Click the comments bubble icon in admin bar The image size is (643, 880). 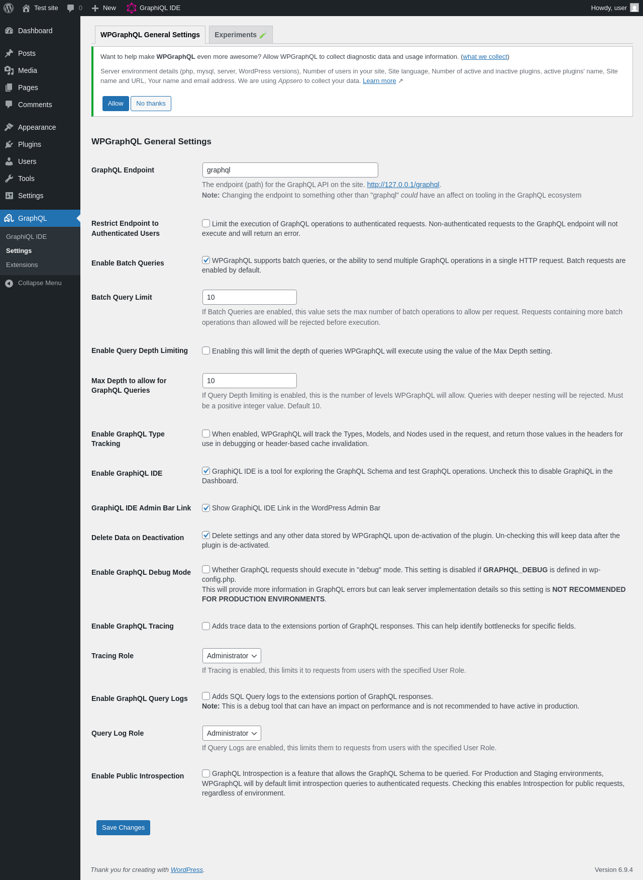[71, 8]
